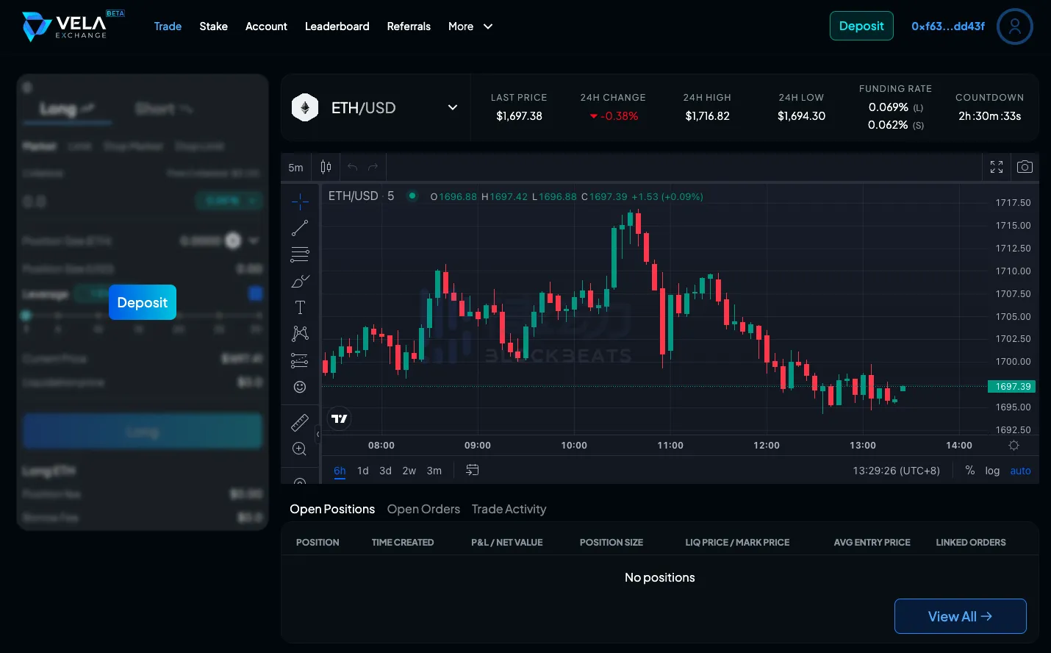Take a chart snapshot with camera icon

pos(1025,167)
